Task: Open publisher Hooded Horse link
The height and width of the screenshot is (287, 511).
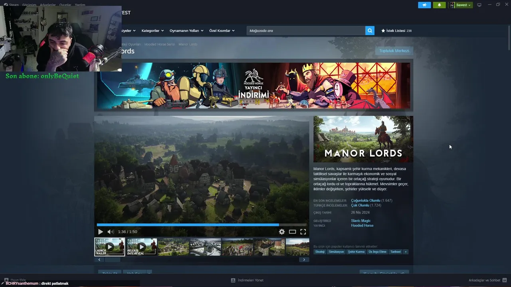Action: [362, 226]
